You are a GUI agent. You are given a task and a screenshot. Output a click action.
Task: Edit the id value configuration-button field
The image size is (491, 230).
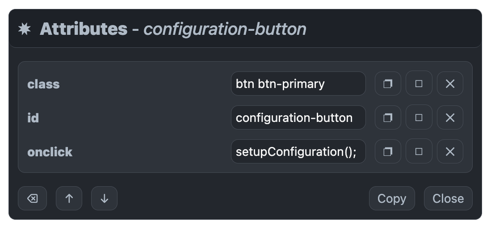click(x=298, y=117)
